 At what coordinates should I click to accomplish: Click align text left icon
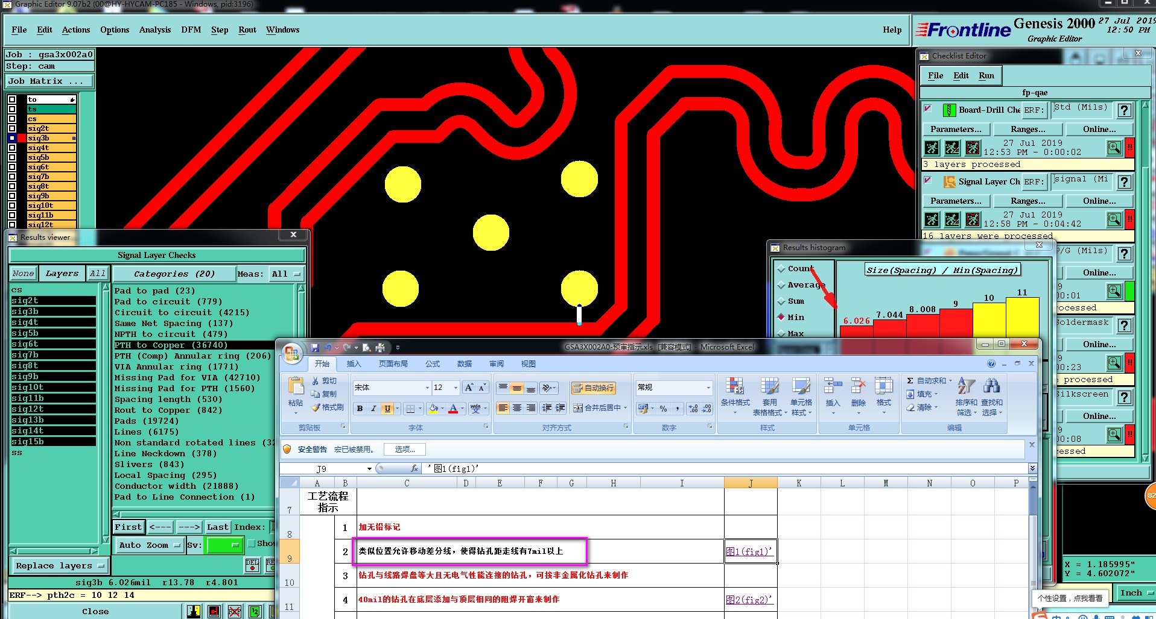tap(503, 408)
